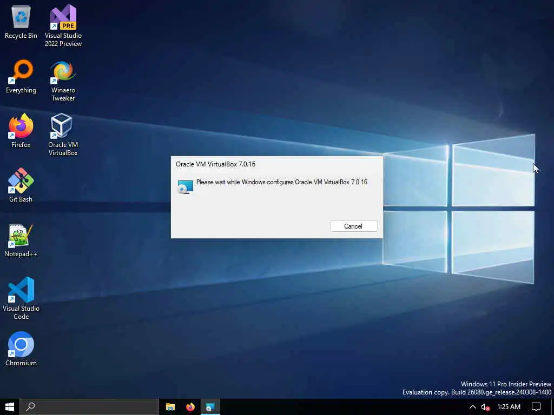Click the 'Please wait while Windows configures' message
554x415 pixels.
point(281,182)
